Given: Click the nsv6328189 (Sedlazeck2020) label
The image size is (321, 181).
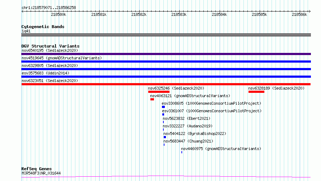Looking at the screenshot, I should tap(276, 88).
